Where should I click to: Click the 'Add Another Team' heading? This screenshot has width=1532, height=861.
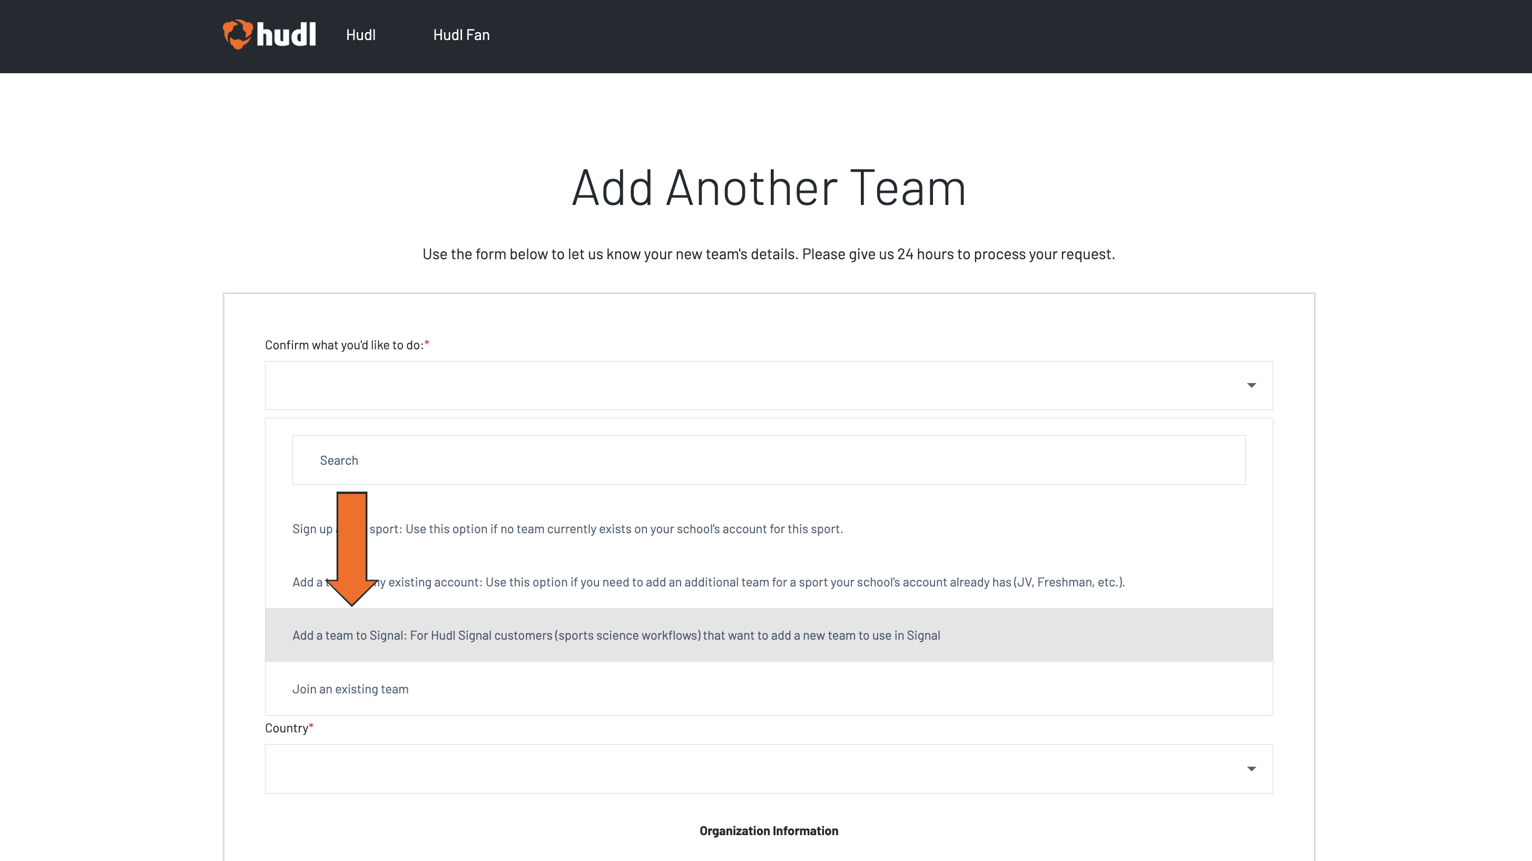pyautogui.click(x=769, y=188)
